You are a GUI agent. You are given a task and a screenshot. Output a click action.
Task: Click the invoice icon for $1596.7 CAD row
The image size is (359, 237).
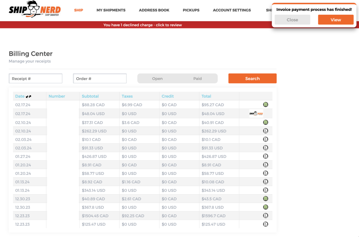(x=266, y=216)
